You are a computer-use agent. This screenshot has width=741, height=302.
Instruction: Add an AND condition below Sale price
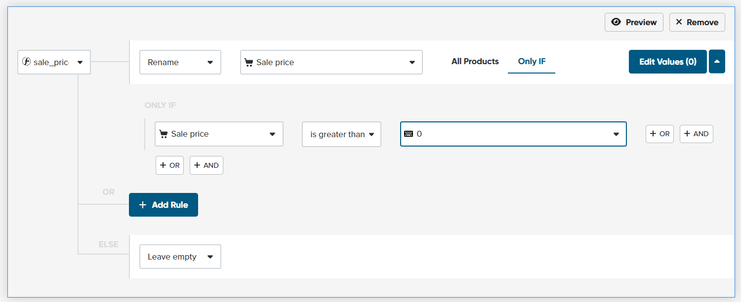[206, 165]
